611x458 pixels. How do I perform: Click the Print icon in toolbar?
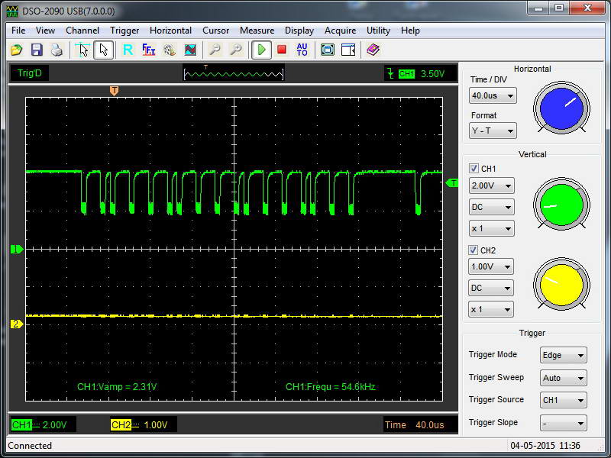click(56, 50)
